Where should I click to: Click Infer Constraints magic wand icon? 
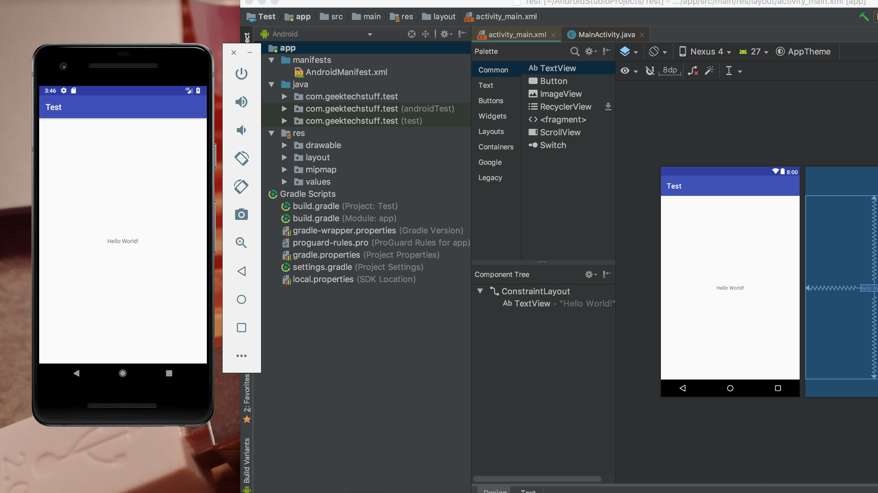[x=709, y=71]
